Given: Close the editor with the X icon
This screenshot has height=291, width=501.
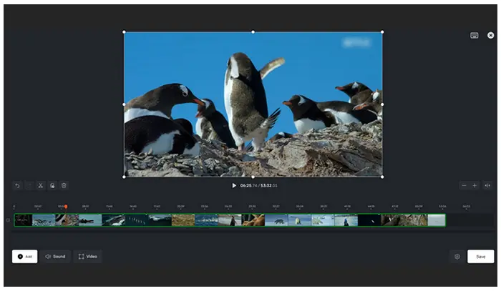Looking at the screenshot, I should tap(491, 35).
